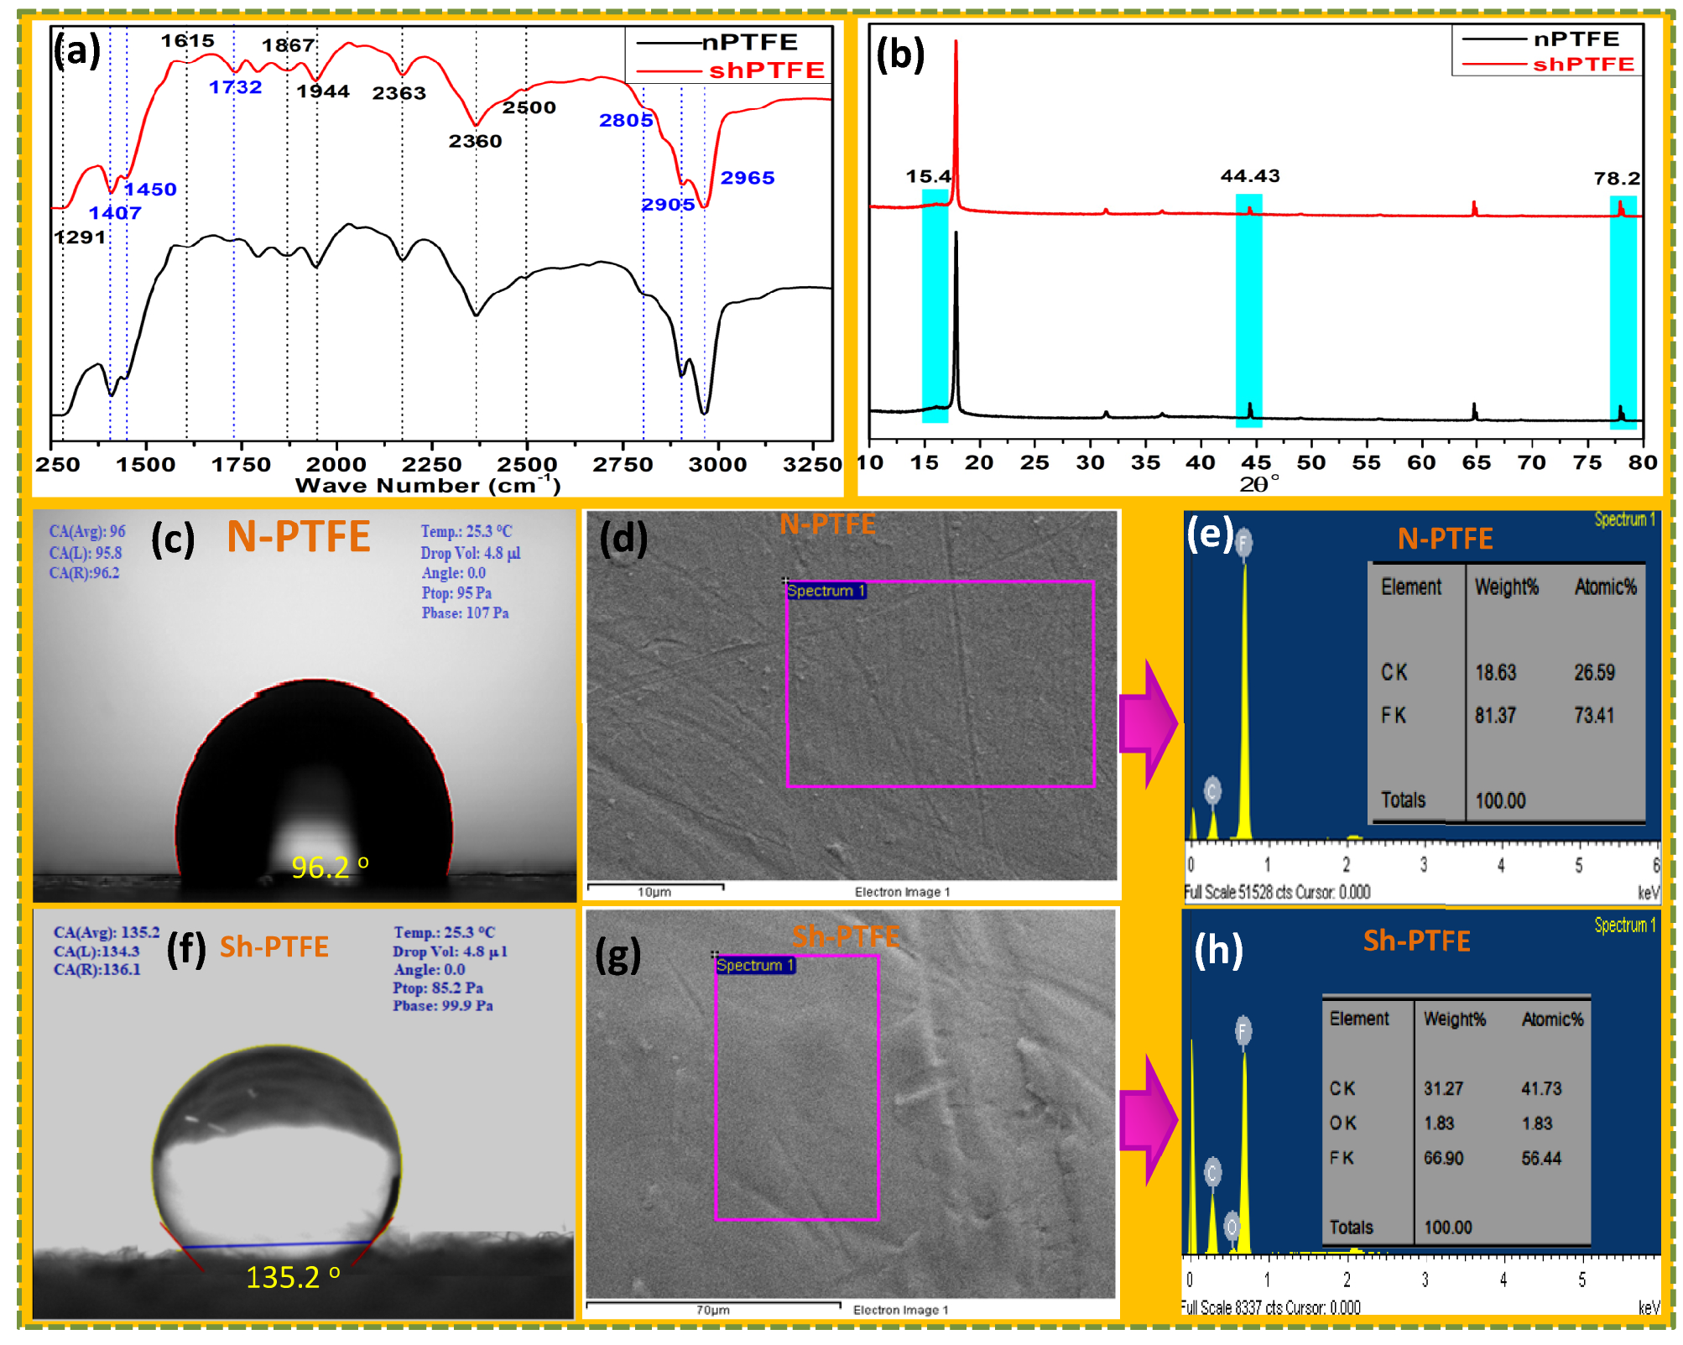
Task: Click the Wave Number axis title
Action: pyautogui.click(x=428, y=485)
